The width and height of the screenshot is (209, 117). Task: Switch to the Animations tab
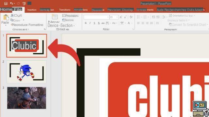tap(81, 10)
